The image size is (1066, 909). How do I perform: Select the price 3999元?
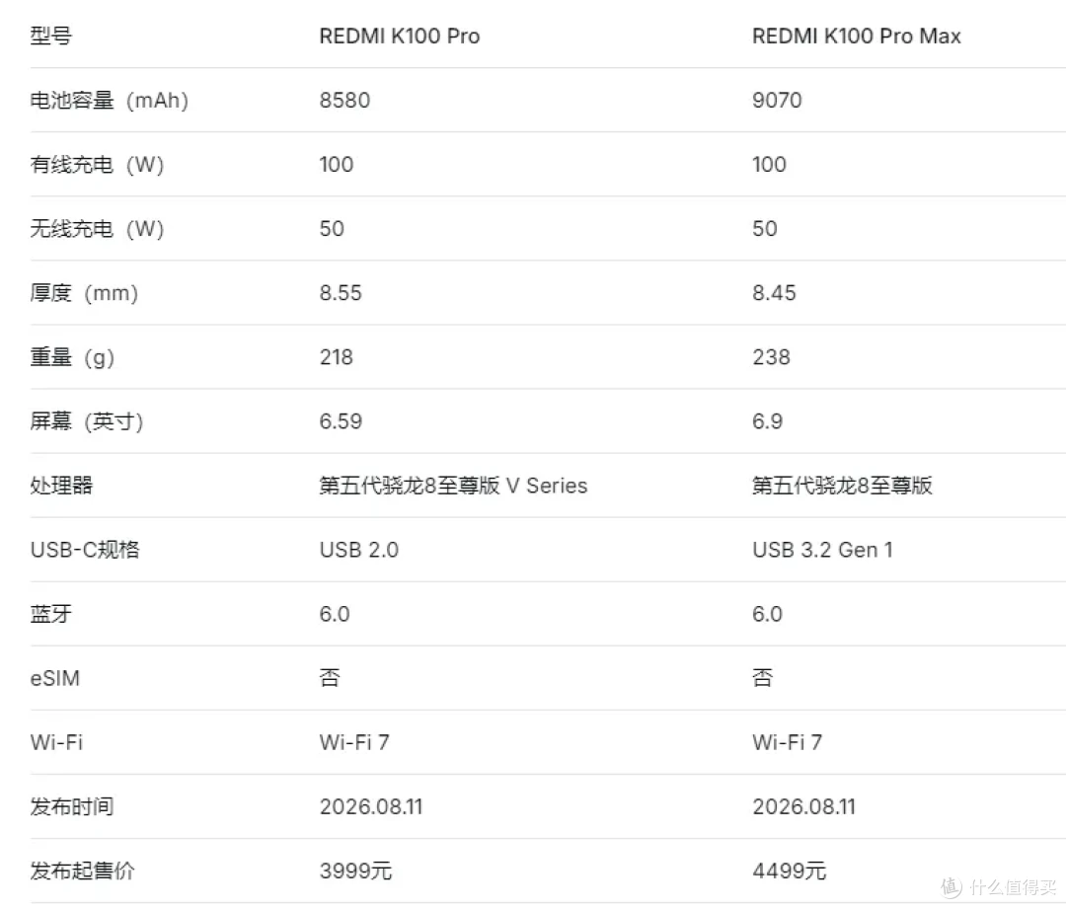pos(355,871)
